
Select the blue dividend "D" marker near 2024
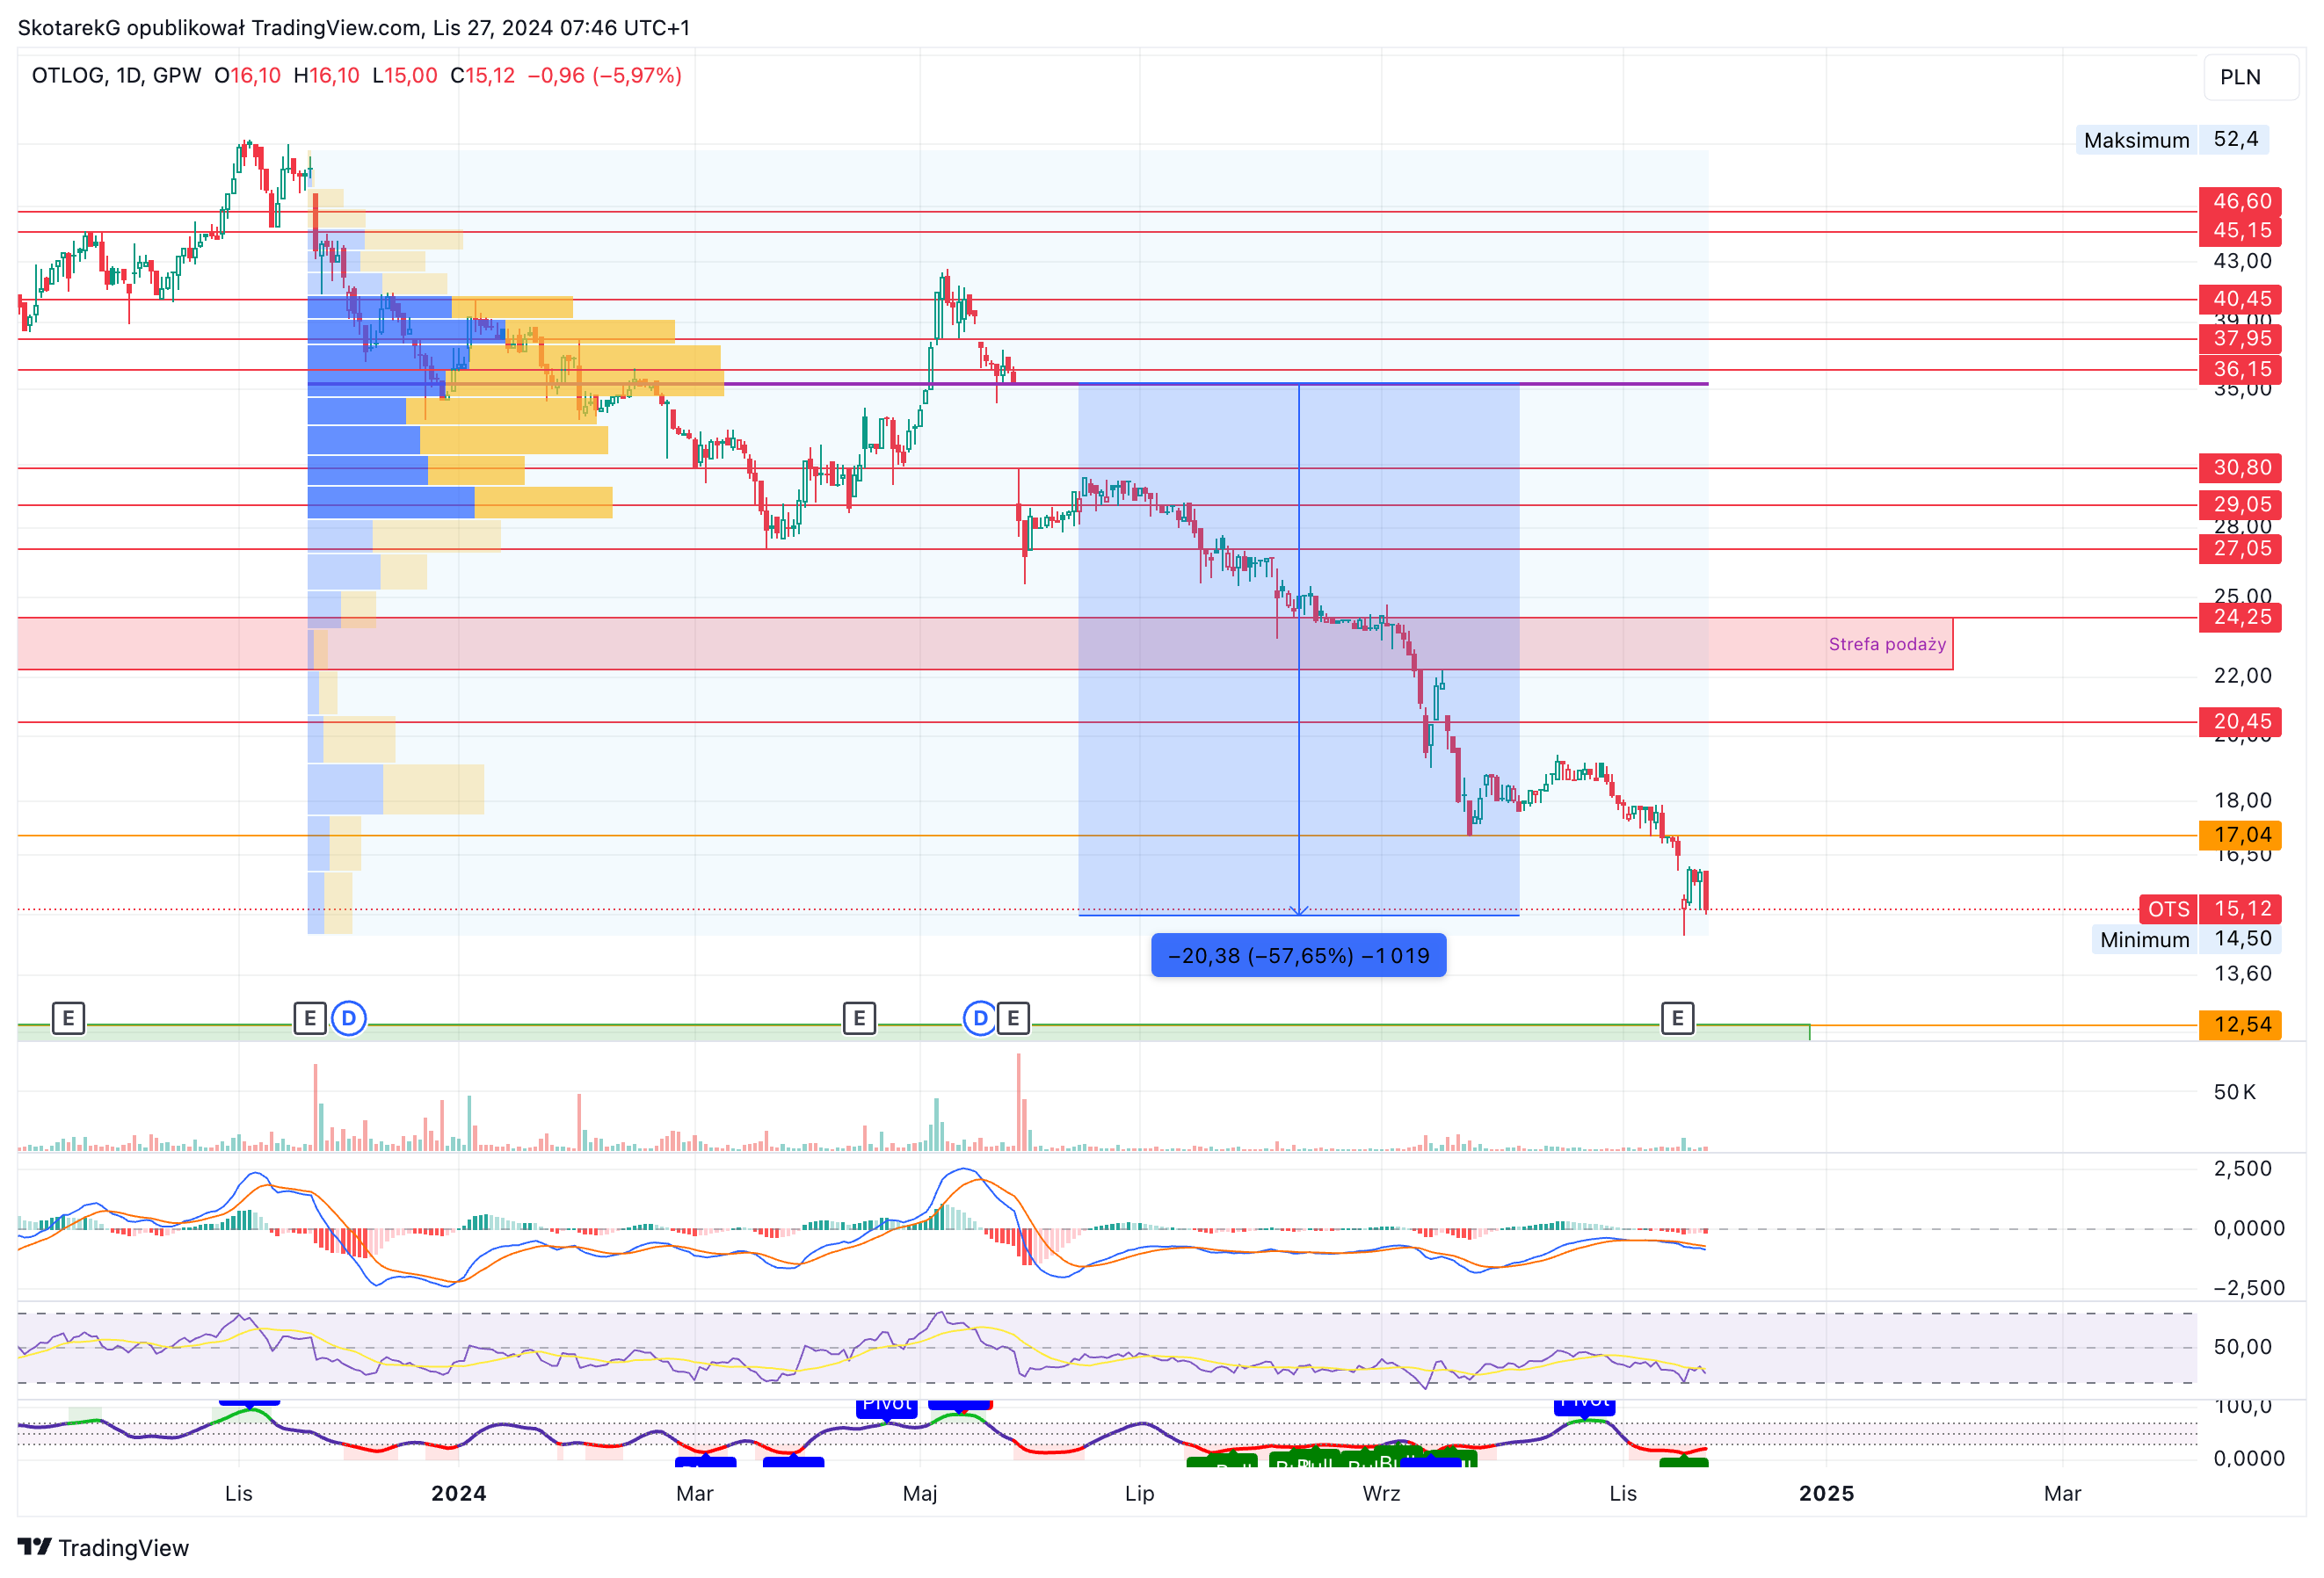point(349,1019)
